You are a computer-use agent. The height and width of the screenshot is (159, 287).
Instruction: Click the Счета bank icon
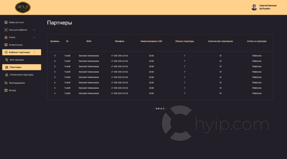pos(6,37)
